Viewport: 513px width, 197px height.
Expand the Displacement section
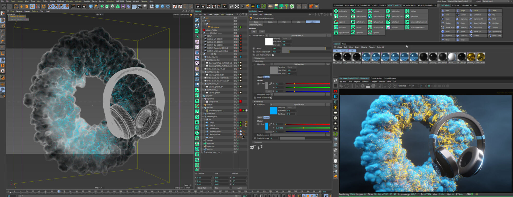pyautogui.click(x=260, y=58)
